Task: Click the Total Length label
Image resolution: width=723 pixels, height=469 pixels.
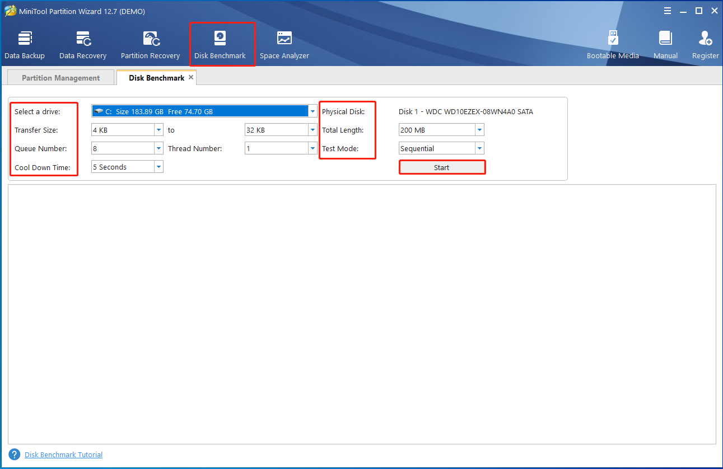Action: pyautogui.click(x=343, y=130)
